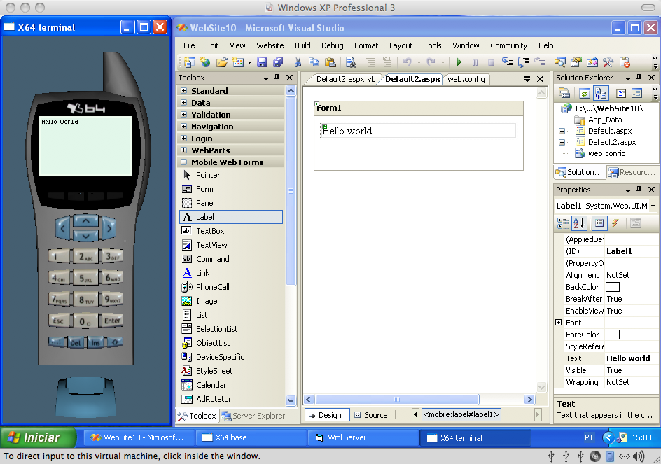Select the Label control in Toolbox
Screen dimensions: 661x464
pyautogui.click(x=232, y=217)
